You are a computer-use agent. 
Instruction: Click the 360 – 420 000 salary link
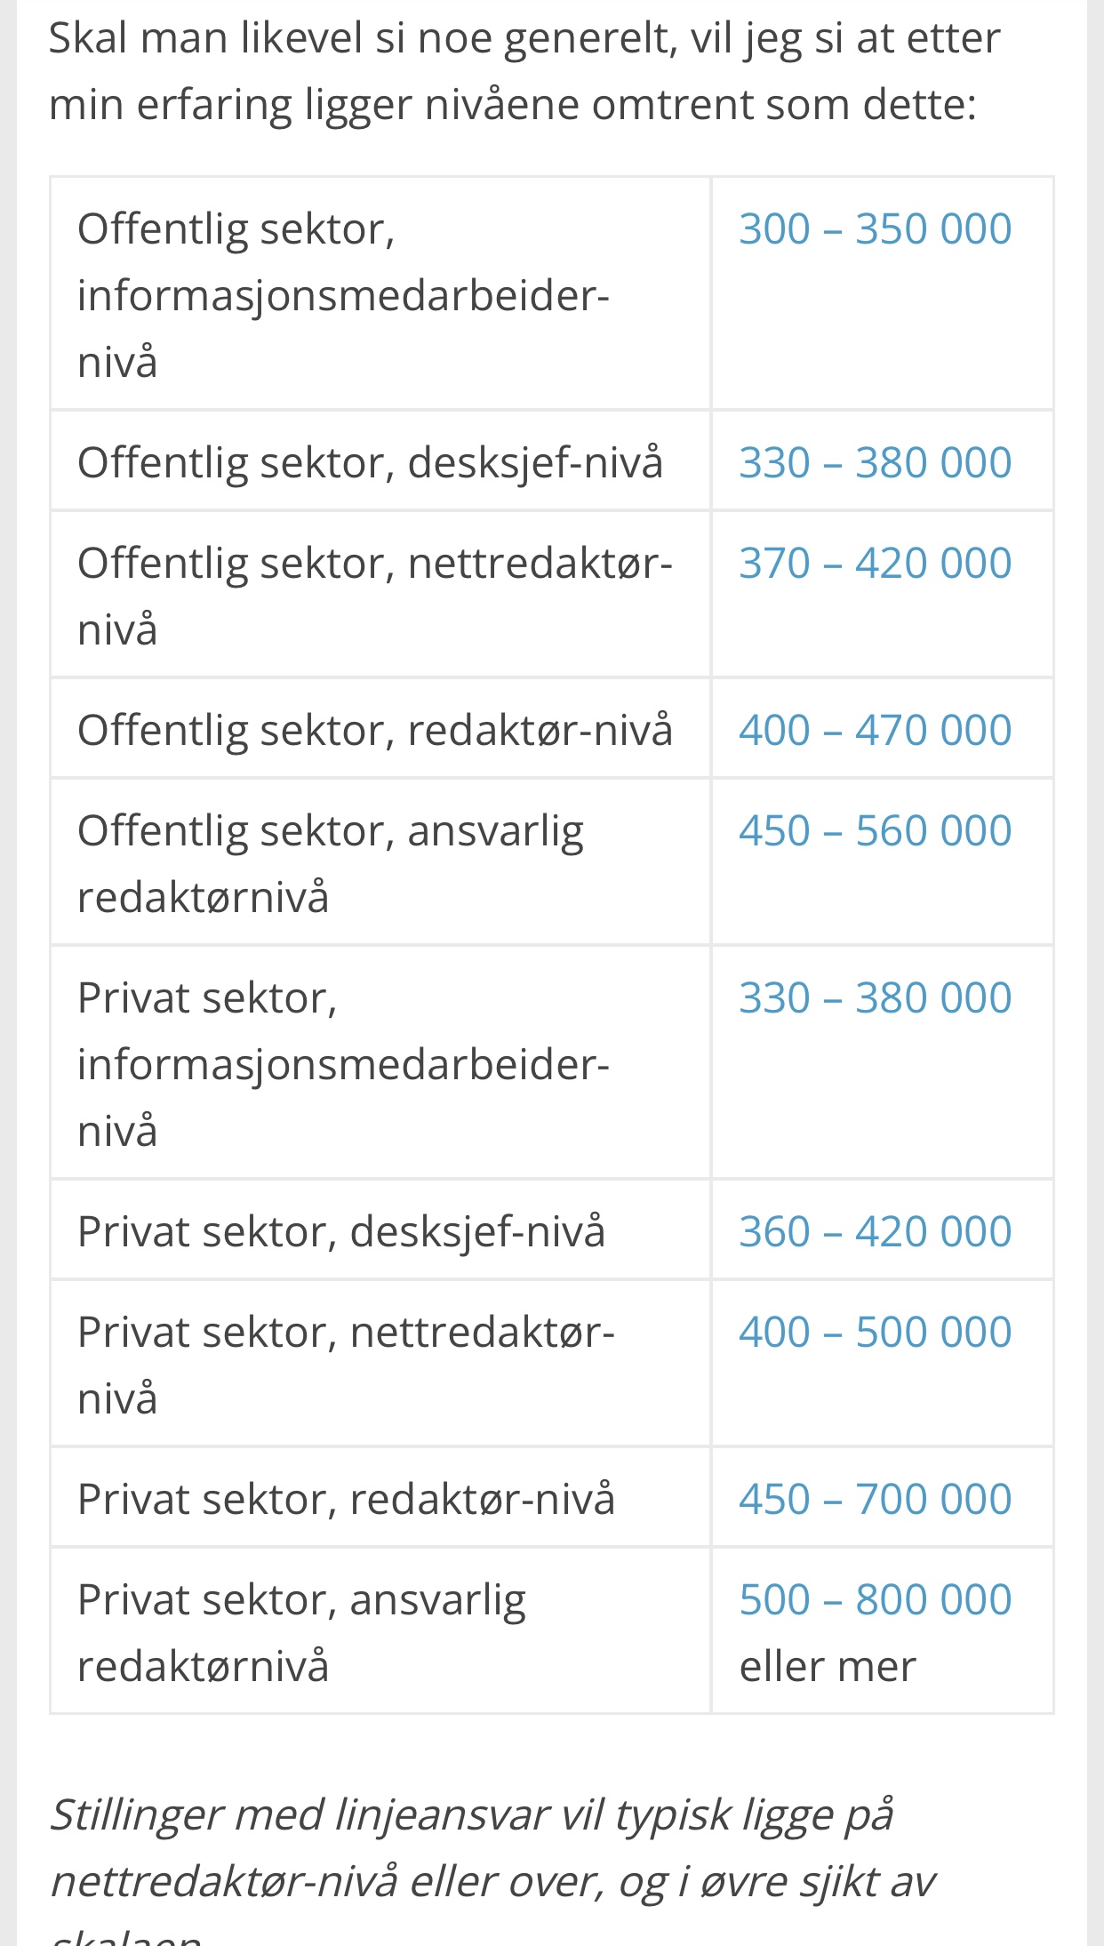pos(875,1232)
